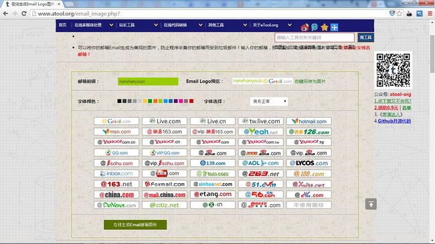435x244 pixels.
Task: Open the 字体选择 font dropdown
Action: pos(269,102)
